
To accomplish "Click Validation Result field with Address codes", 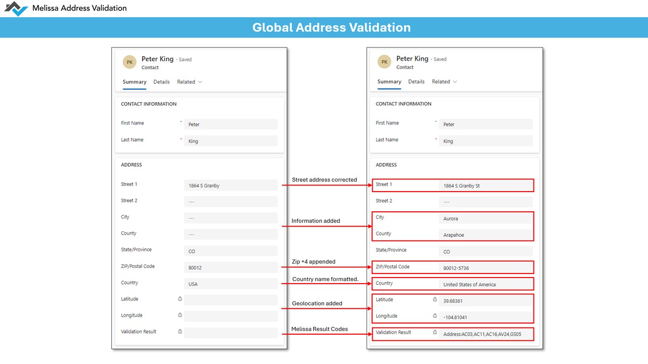I will click(x=486, y=334).
